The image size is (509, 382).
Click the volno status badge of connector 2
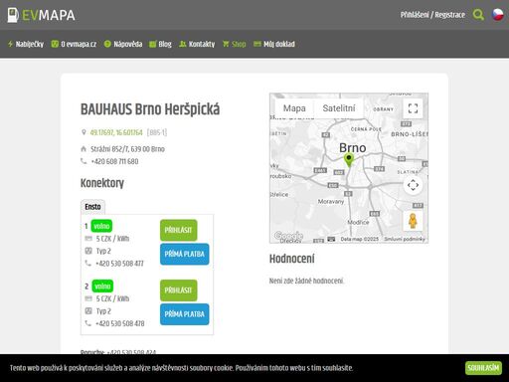point(102,286)
